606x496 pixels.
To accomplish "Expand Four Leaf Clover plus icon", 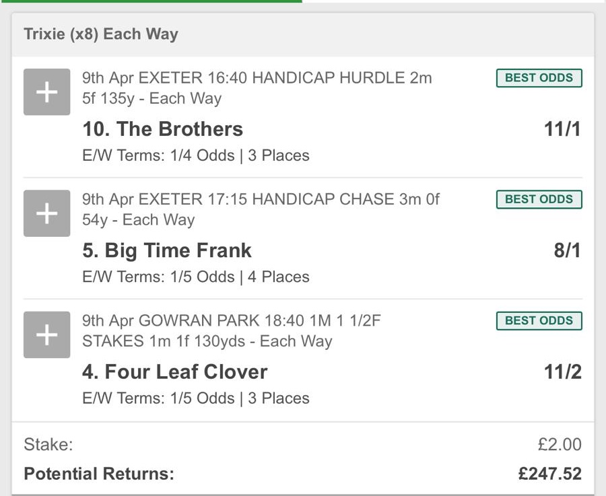I will click(x=46, y=335).
